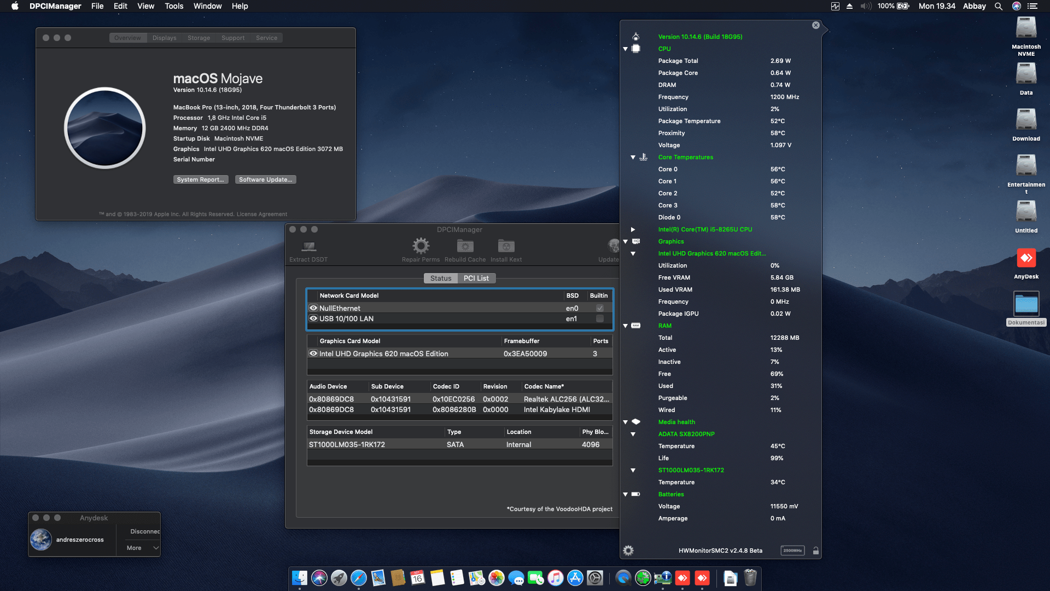Switch to the PCI List tab
Screen dimensions: 1050x591
click(476, 278)
